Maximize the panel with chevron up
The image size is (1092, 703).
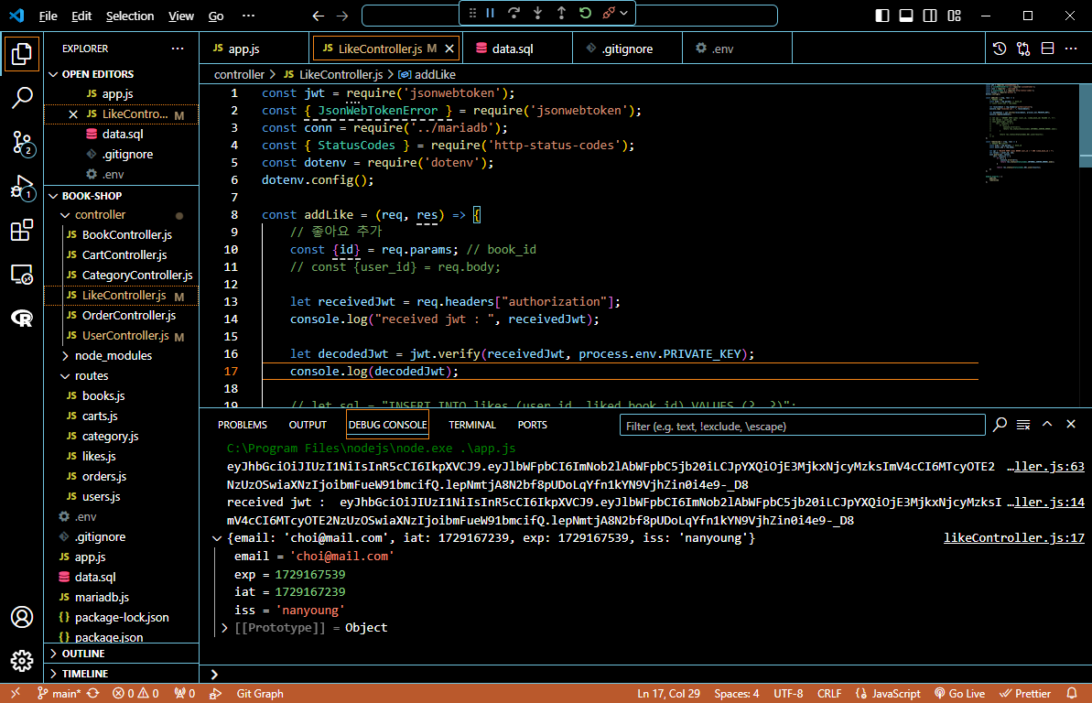pos(1047,424)
